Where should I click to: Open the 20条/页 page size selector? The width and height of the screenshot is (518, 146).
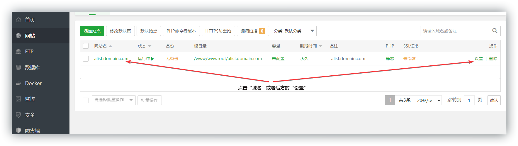pyautogui.click(x=428, y=100)
